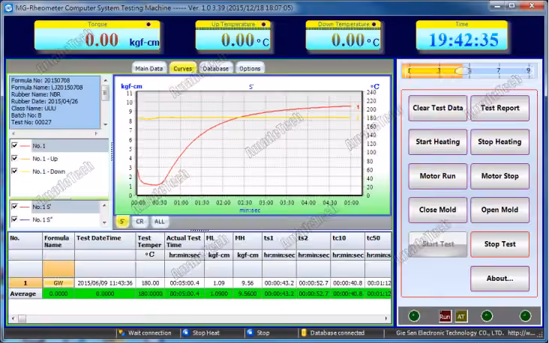
Task: Select the S' curve view button
Action: tap(121, 222)
